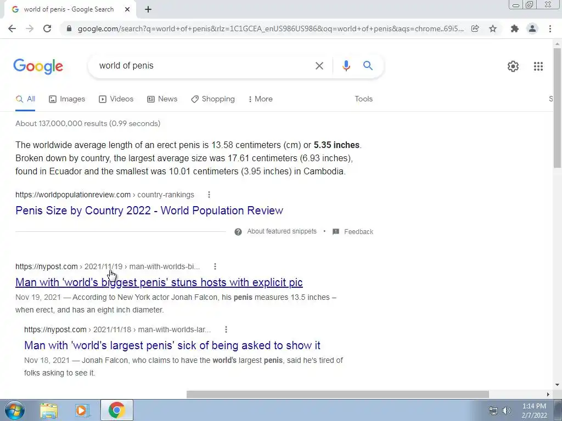View site info via padlock icon
The height and width of the screenshot is (421, 562).
click(x=69, y=29)
